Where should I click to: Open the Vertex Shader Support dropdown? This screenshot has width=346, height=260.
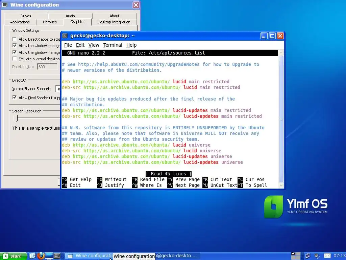click(58, 89)
